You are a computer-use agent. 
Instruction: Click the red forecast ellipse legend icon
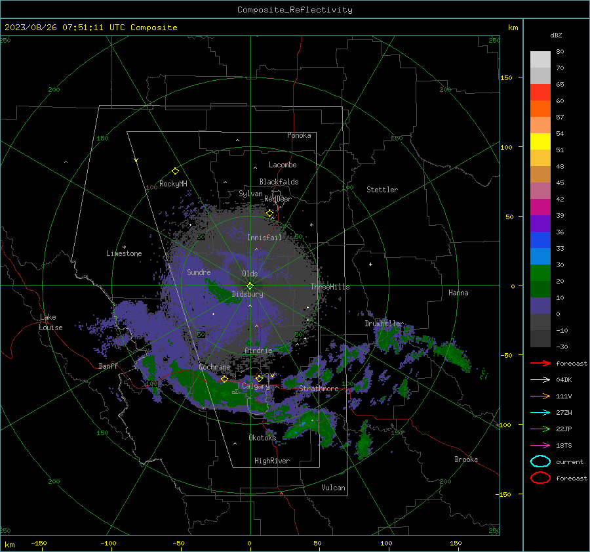540,478
